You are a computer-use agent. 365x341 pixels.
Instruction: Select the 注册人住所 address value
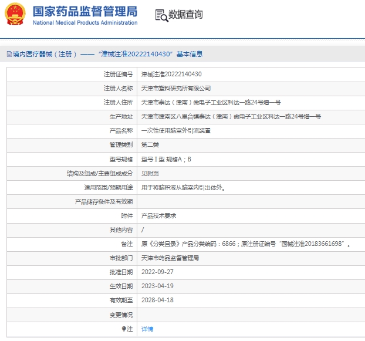pyautogui.click(x=211, y=102)
